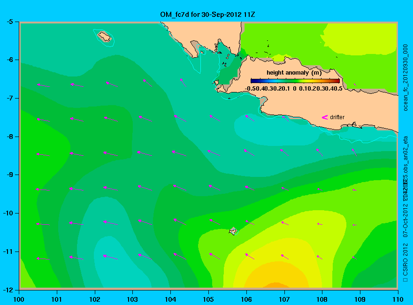
Task: Click longitude axis label 106
Action: tap(246, 299)
